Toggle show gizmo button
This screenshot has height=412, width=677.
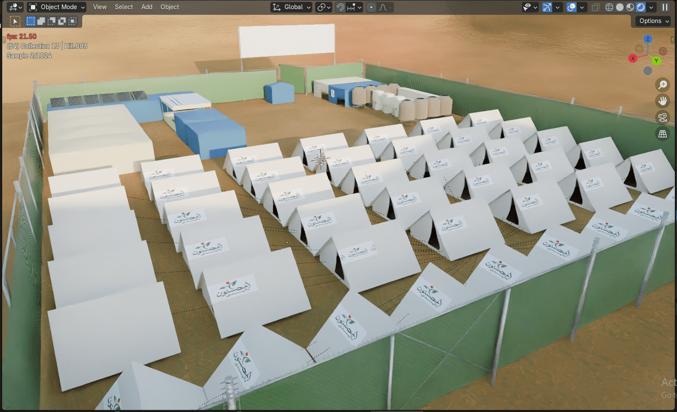click(x=547, y=7)
